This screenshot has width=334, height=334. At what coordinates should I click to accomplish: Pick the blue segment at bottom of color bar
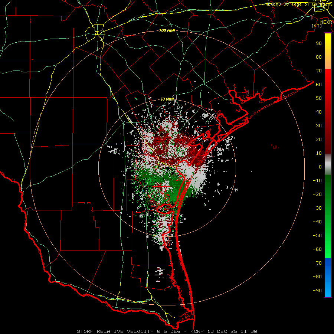click(x=328, y=278)
